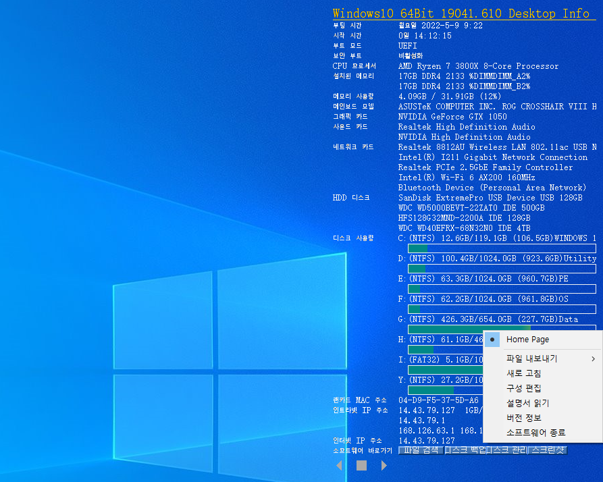Click 'ASUSTeK COMPUTER INC. ROG CROSSHAIR VIII' text

point(497,107)
